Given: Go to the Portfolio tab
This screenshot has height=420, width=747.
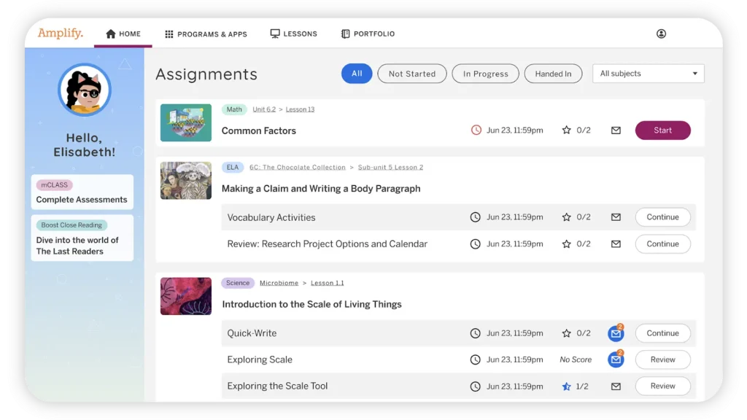Looking at the screenshot, I should click(368, 34).
